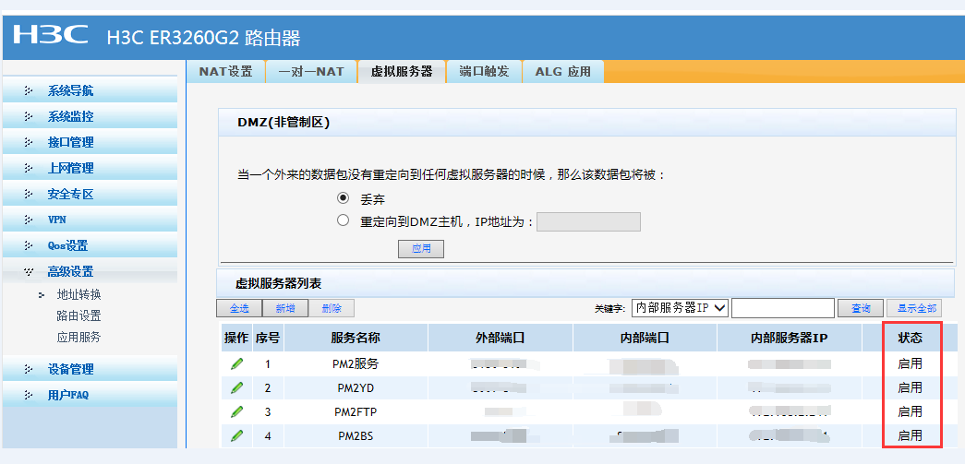Click the 外部端口 column header
Viewport: 965px width, 464px height.
click(x=501, y=338)
